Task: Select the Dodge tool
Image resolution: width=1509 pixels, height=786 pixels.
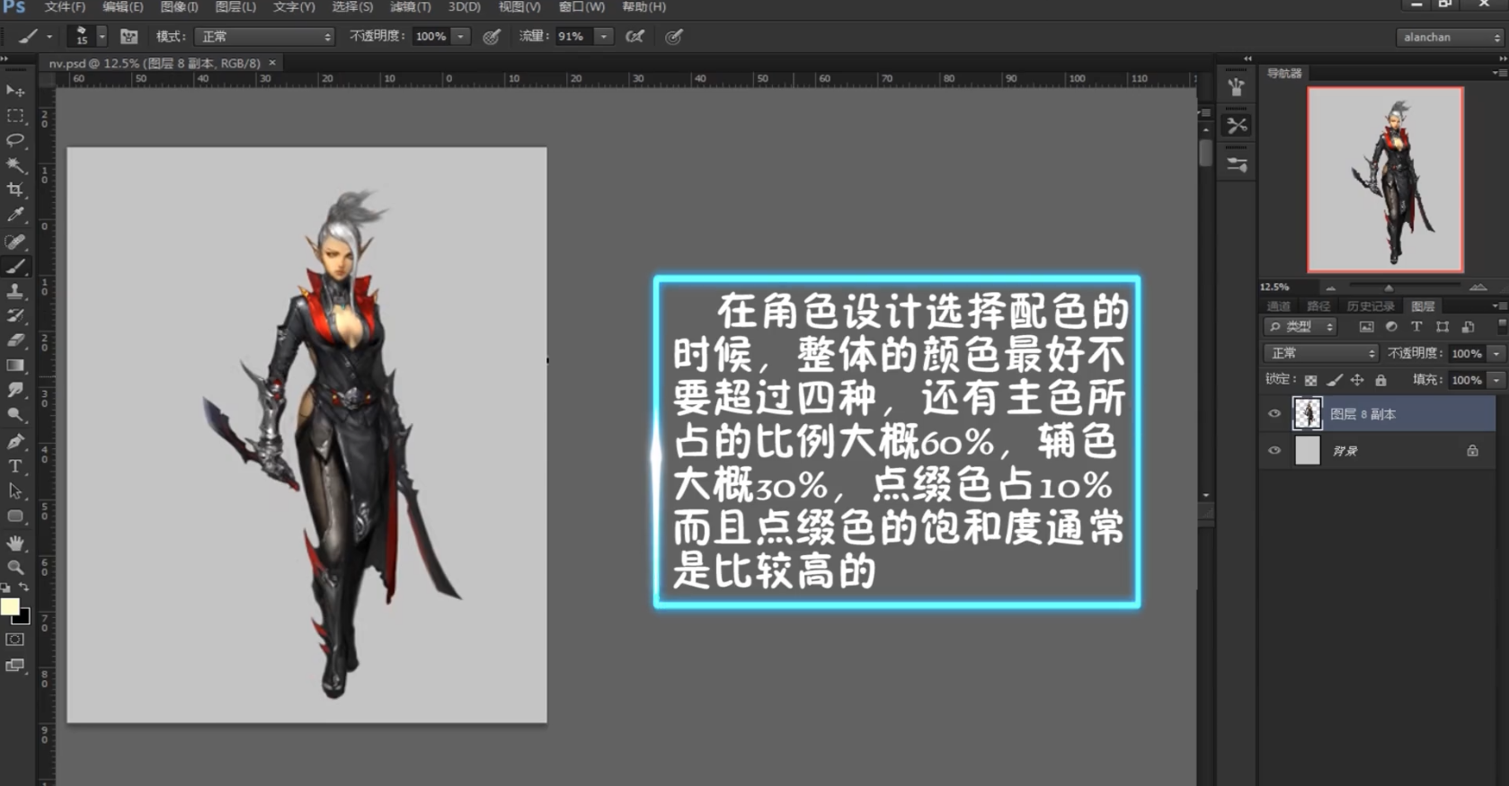Action: point(15,415)
